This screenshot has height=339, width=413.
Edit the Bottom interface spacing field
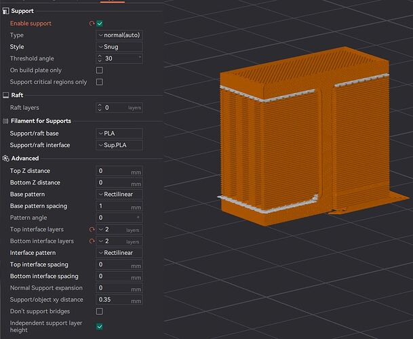coord(119,277)
